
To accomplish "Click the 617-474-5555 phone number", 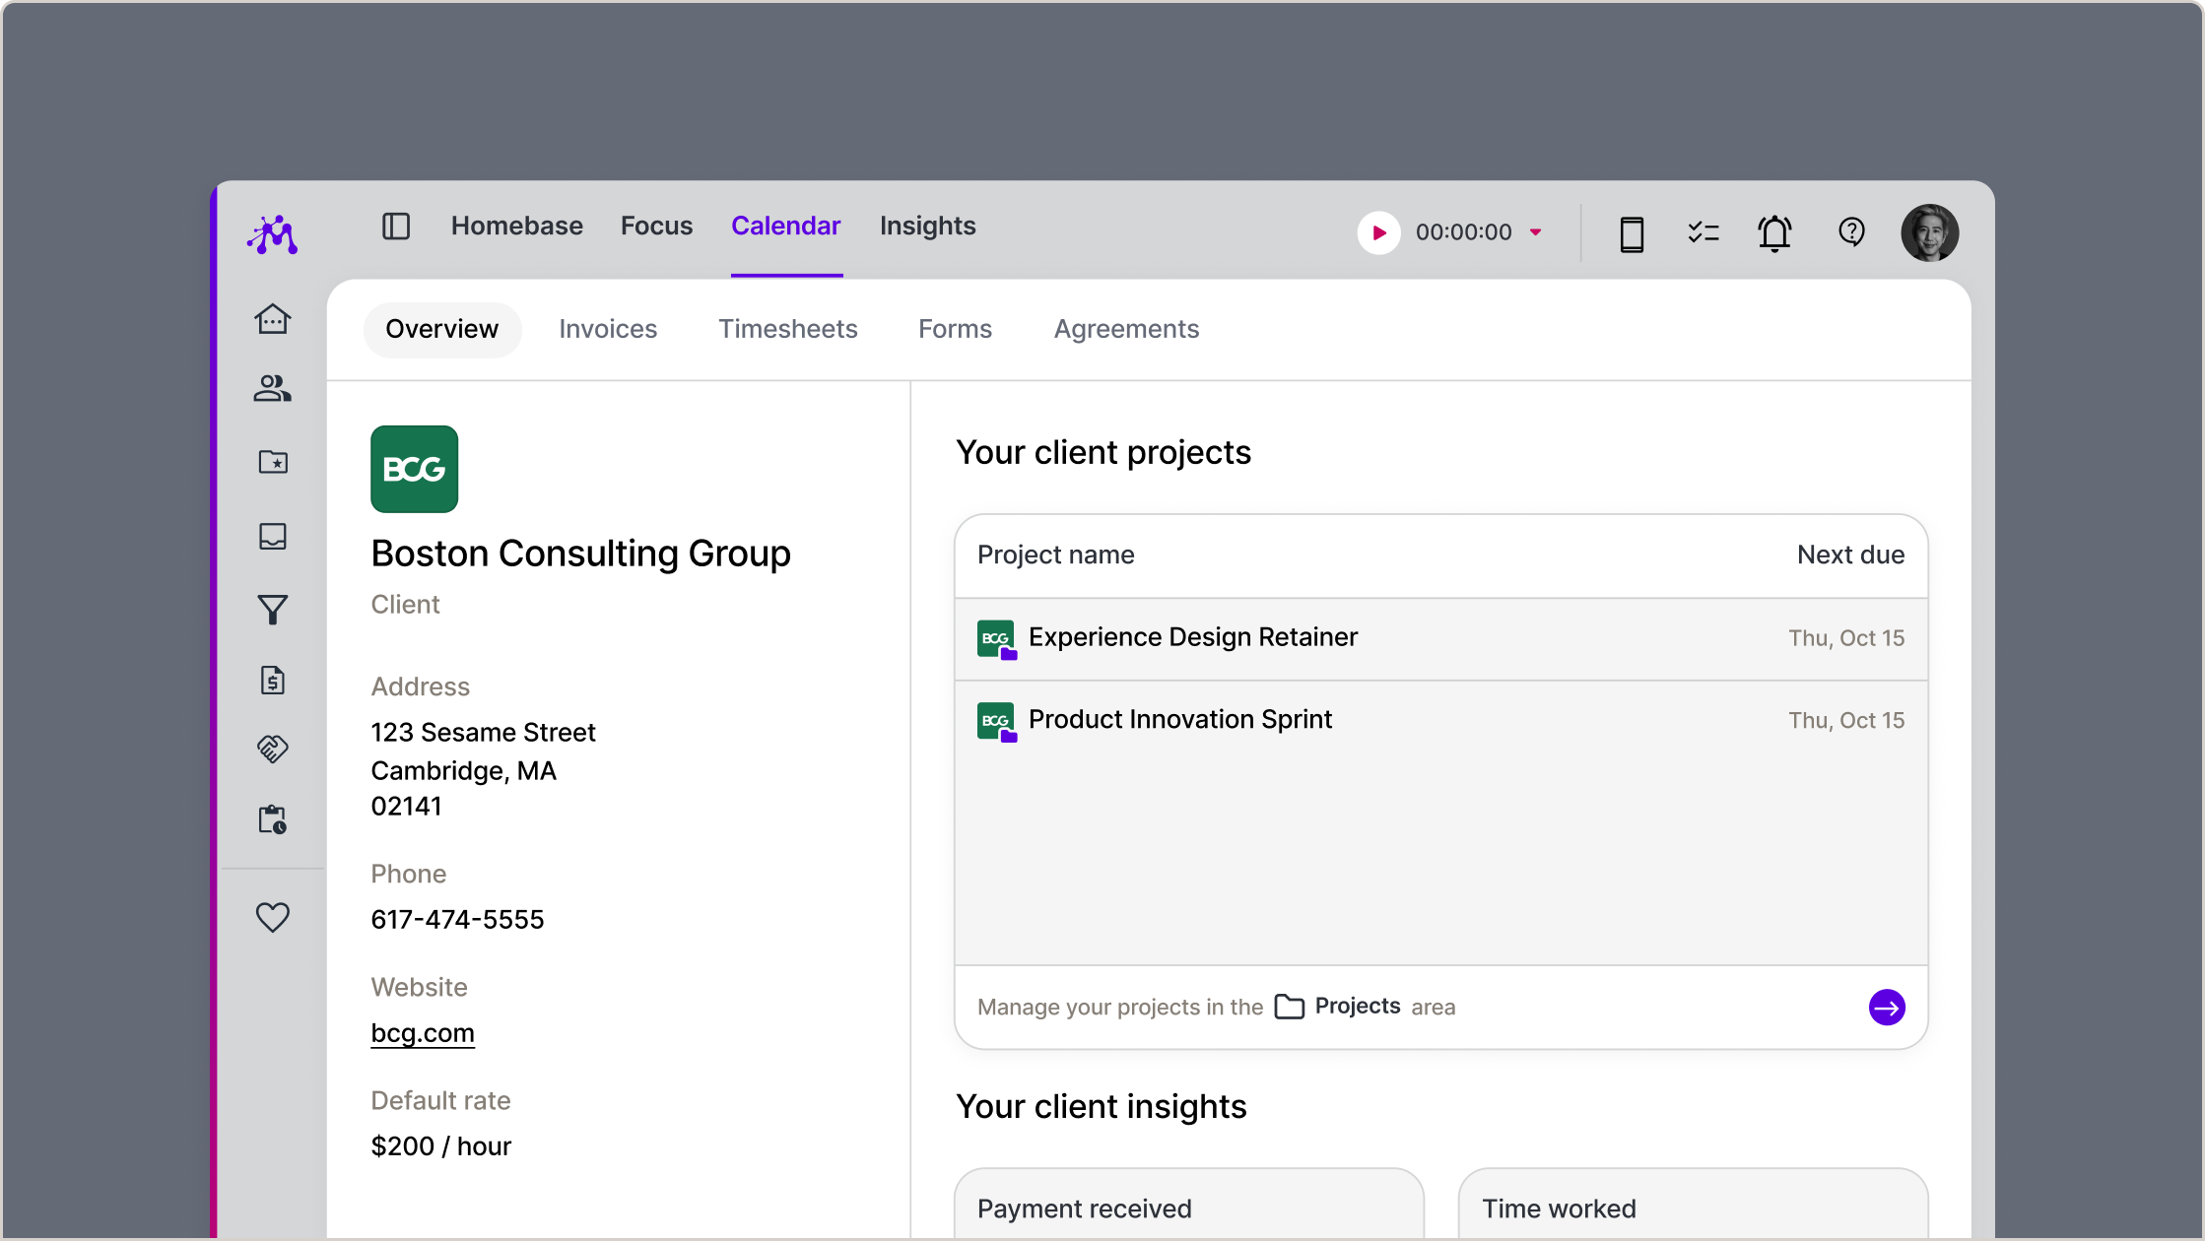I will click(x=457, y=920).
